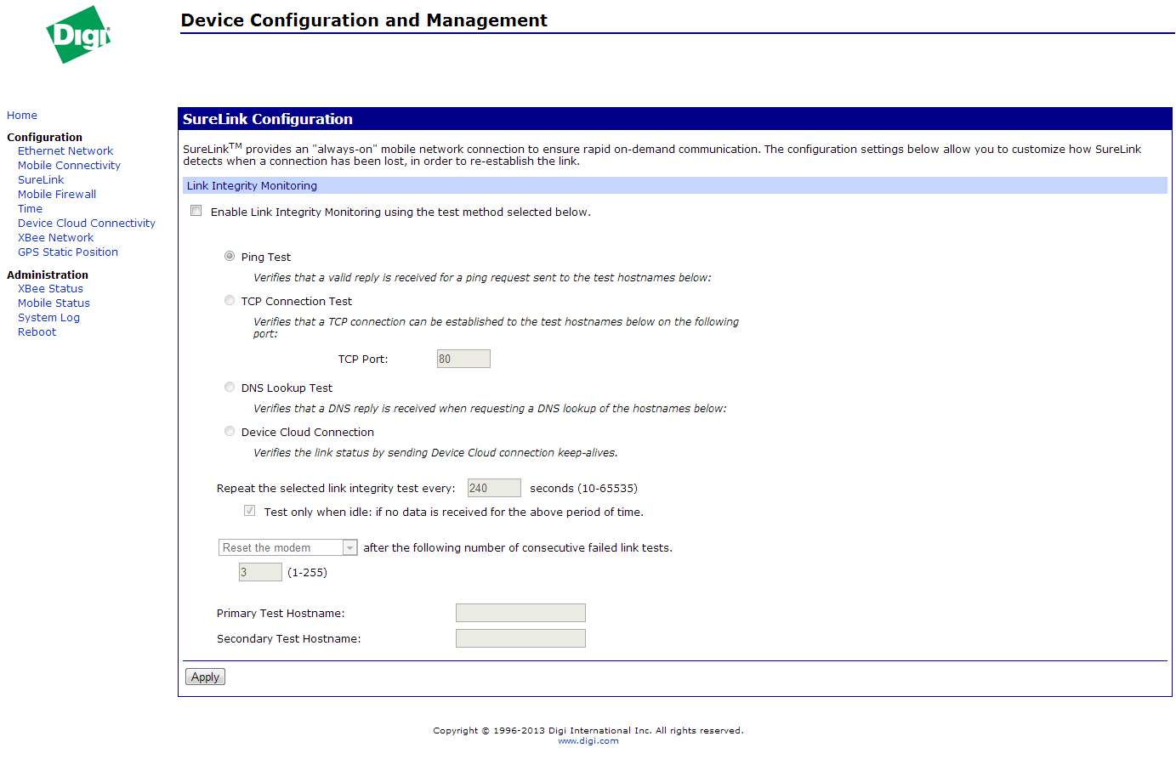Pick Device Cloud Connection radio option
Image resolution: width=1176 pixels, height=759 pixels.
(230, 431)
